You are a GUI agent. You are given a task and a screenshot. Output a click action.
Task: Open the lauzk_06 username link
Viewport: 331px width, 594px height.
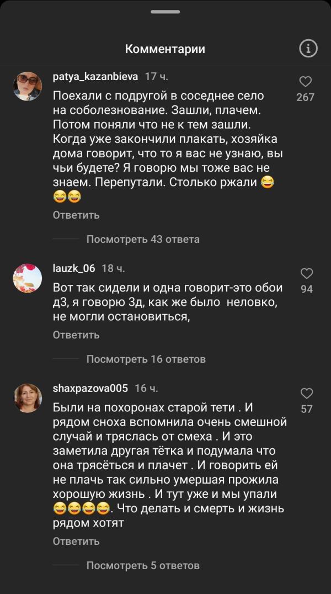(74, 268)
